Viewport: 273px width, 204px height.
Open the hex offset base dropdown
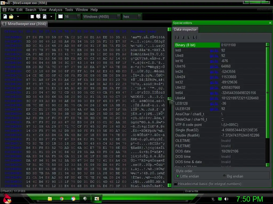(x=139, y=17)
